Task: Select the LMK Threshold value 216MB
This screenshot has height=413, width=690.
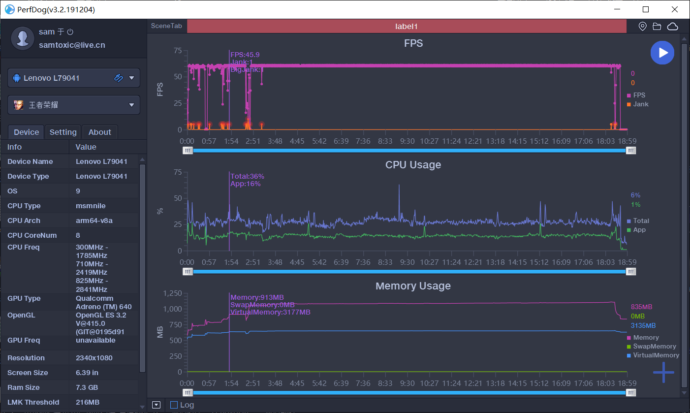Action: tap(88, 402)
